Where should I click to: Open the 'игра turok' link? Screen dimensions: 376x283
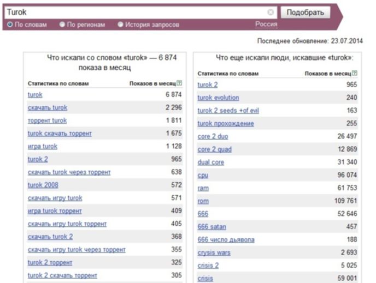[43, 146]
